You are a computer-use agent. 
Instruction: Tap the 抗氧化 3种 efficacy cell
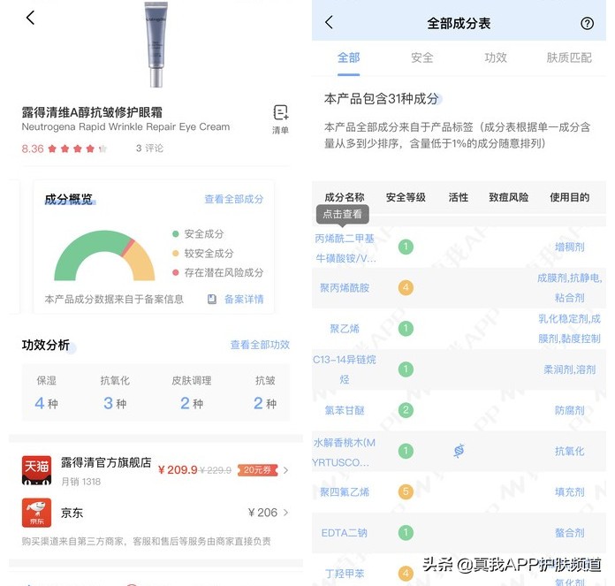point(115,392)
